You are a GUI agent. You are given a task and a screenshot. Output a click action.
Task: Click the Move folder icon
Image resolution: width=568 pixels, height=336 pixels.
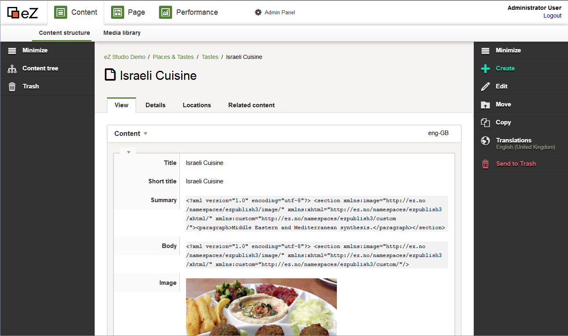[486, 105]
